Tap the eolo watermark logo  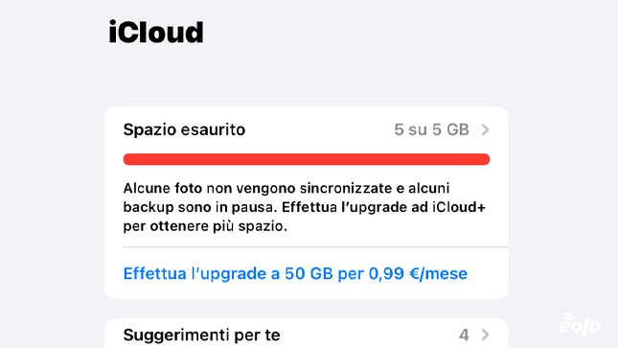pos(580,324)
